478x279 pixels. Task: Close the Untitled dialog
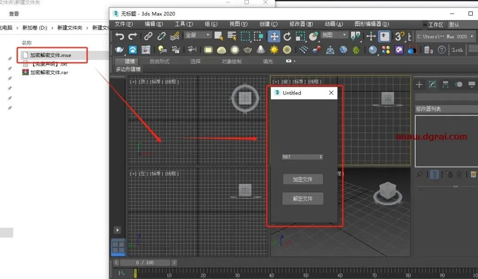click(331, 93)
